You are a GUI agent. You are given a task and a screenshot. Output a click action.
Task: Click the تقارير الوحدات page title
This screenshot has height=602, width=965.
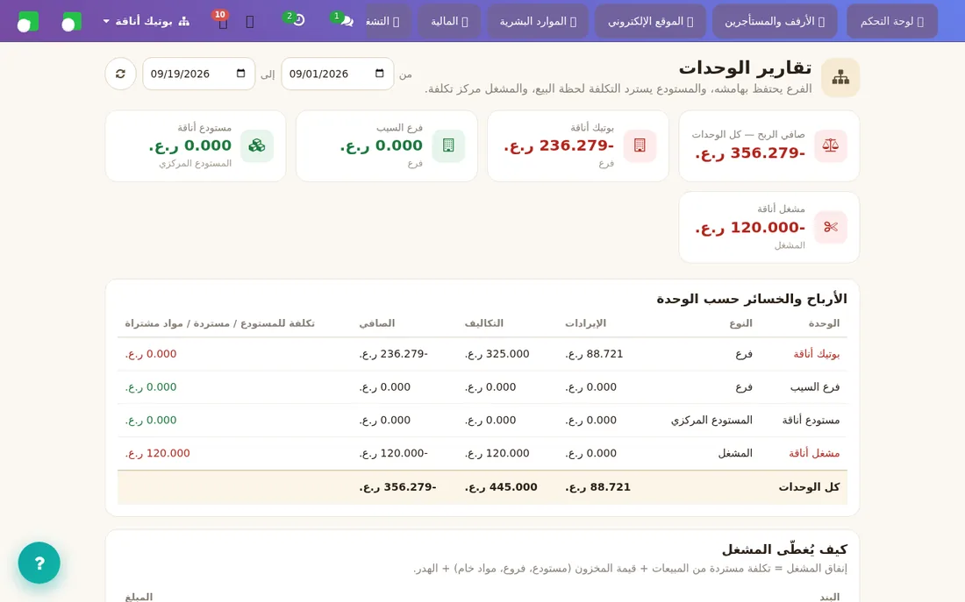(745, 67)
